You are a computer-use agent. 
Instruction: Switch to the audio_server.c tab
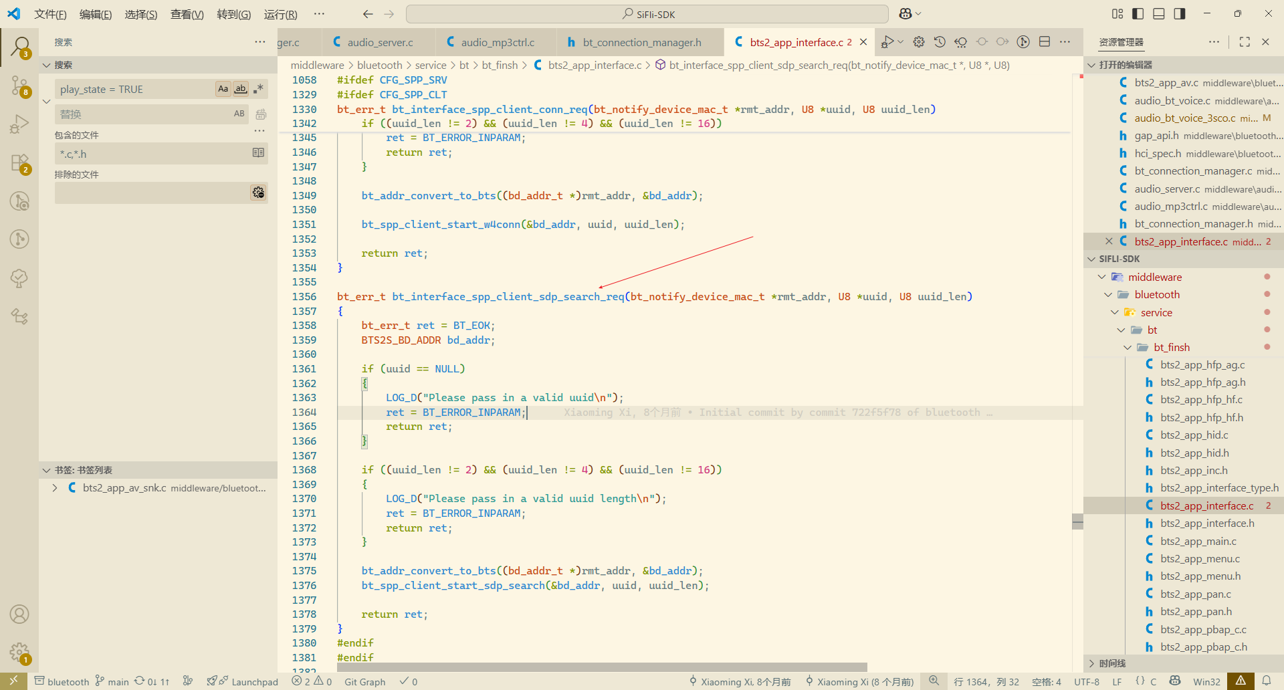click(379, 42)
